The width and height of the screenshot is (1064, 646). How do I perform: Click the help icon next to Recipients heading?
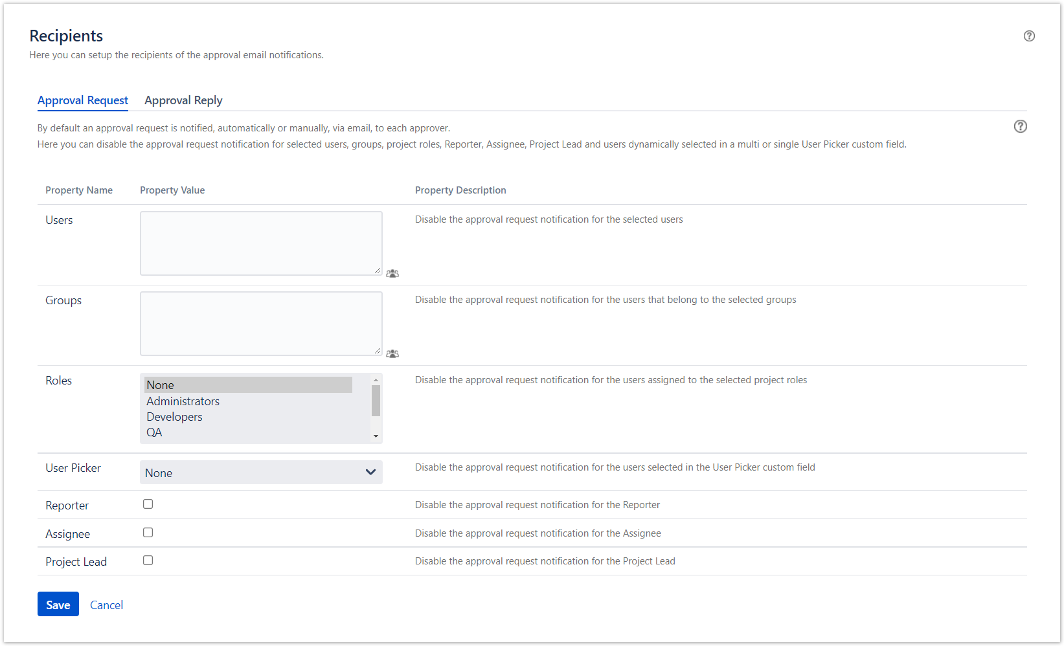[x=1029, y=36]
